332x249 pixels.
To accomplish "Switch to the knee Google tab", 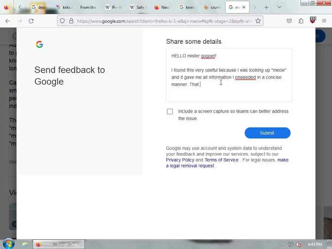I will [x=187, y=7].
